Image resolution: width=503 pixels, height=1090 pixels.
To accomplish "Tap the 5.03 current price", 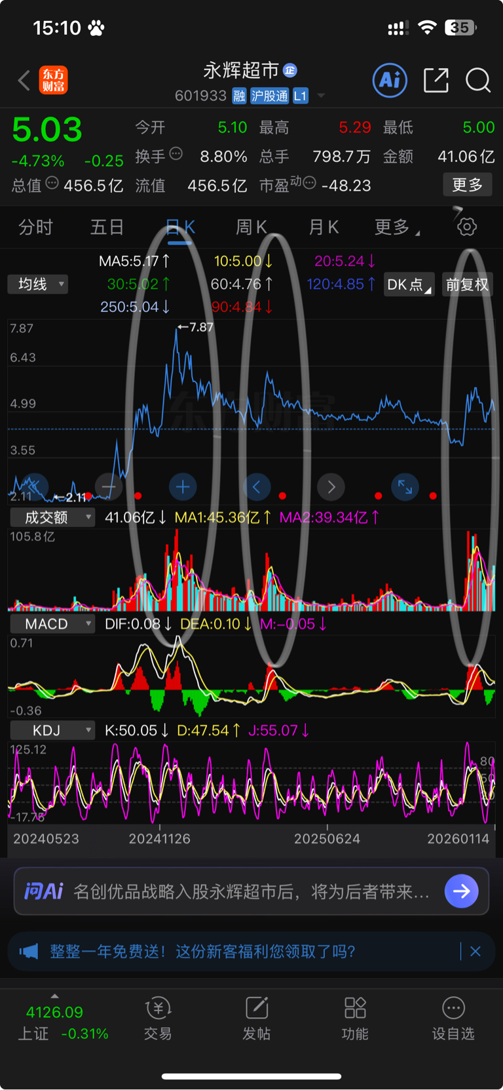I will click(x=47, y=130).
